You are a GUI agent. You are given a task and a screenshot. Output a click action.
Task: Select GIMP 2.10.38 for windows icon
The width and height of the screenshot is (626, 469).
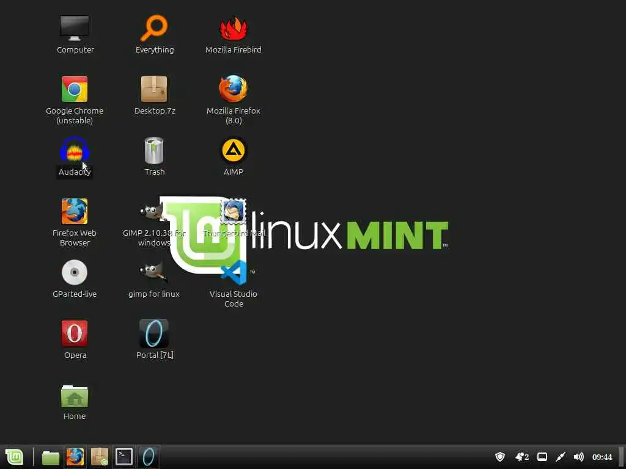154,211
